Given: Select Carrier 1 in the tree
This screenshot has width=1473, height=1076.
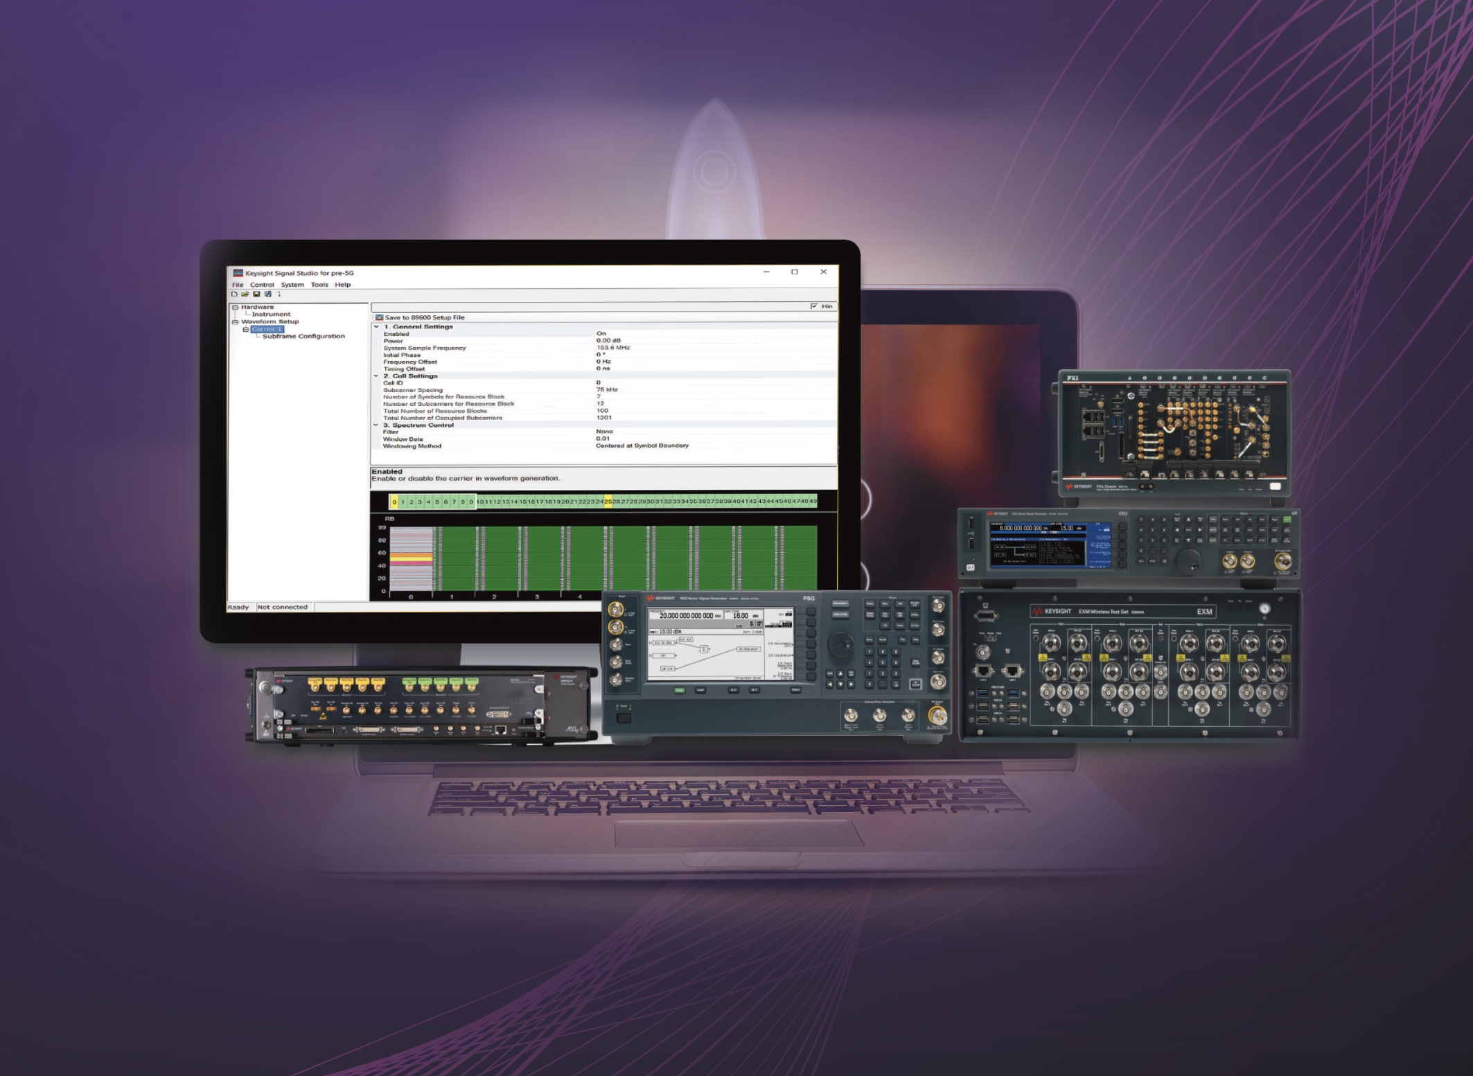Looking at the screenshot, I should [267, 329].
